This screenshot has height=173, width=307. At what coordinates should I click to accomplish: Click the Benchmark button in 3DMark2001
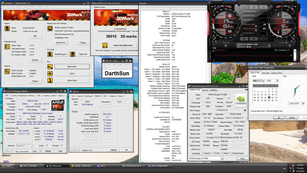point(72,67)
